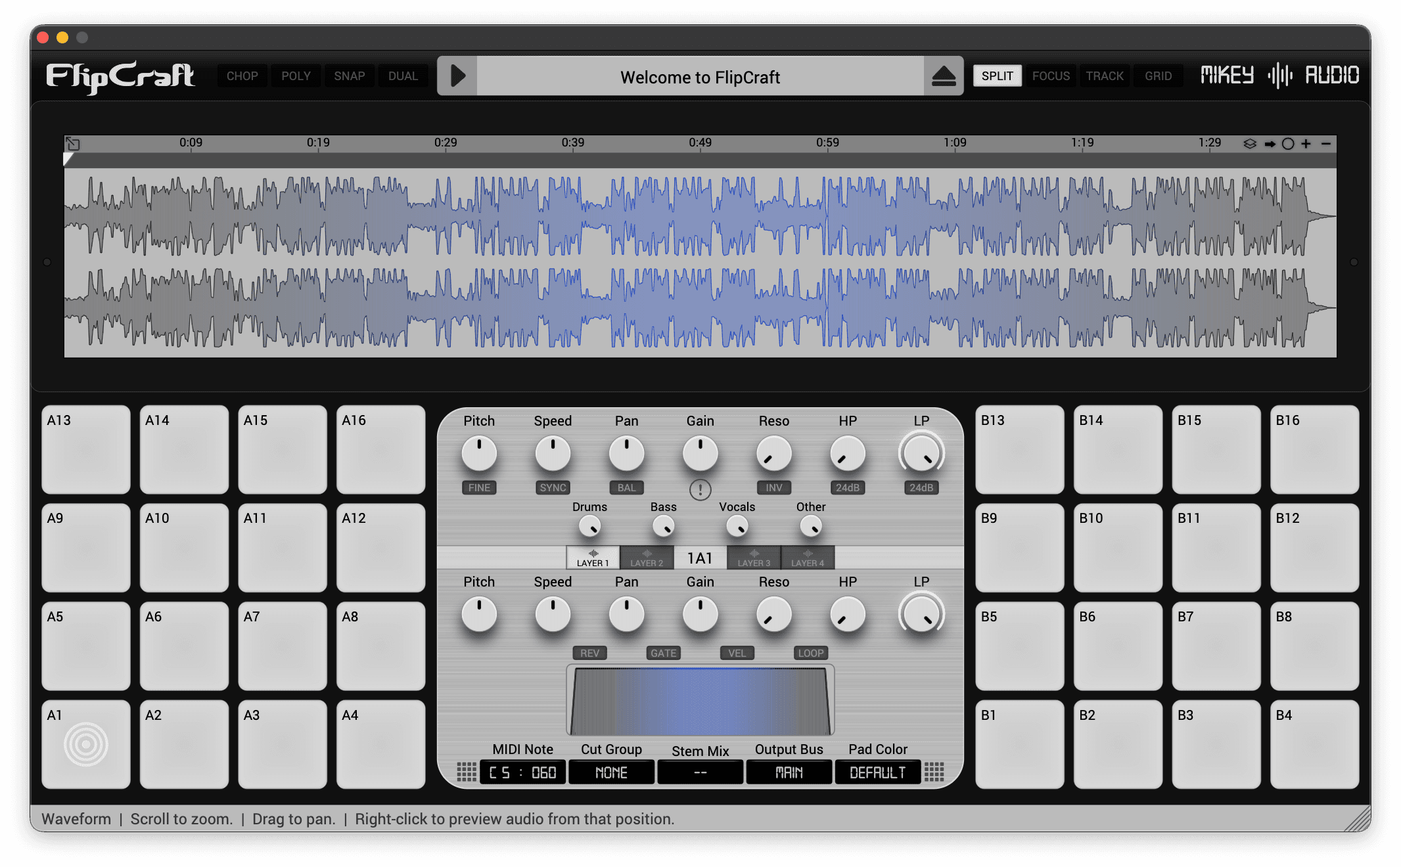Click the eject sample icon
This screenshot has height=867, width=1401.
(x=944, y=76)
